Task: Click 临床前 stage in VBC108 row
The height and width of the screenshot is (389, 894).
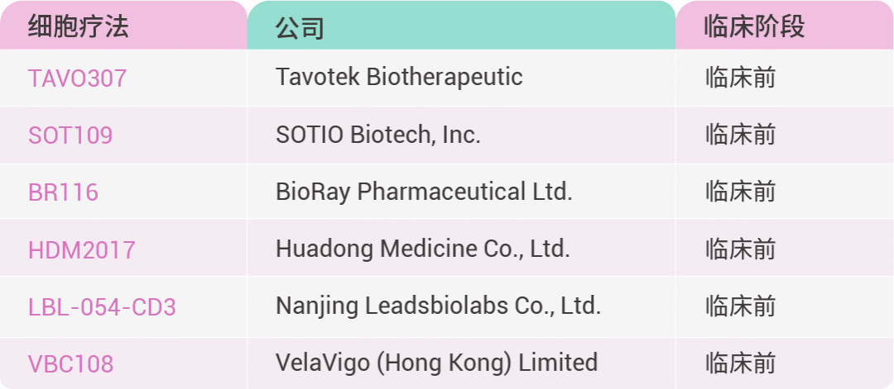Action: [740, 363]
